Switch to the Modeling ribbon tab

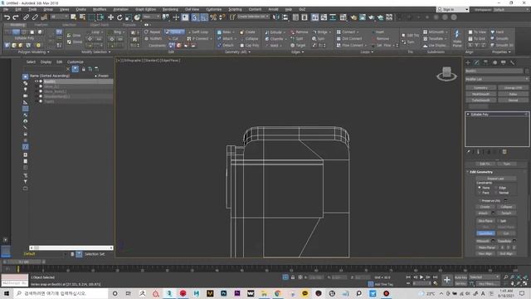pos(17,25)
